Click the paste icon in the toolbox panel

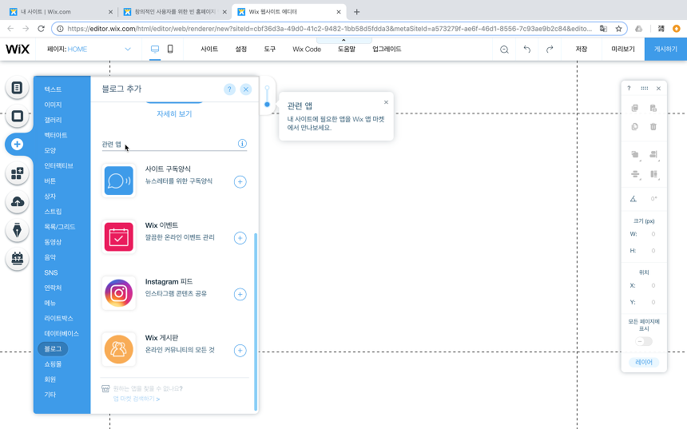653,108
